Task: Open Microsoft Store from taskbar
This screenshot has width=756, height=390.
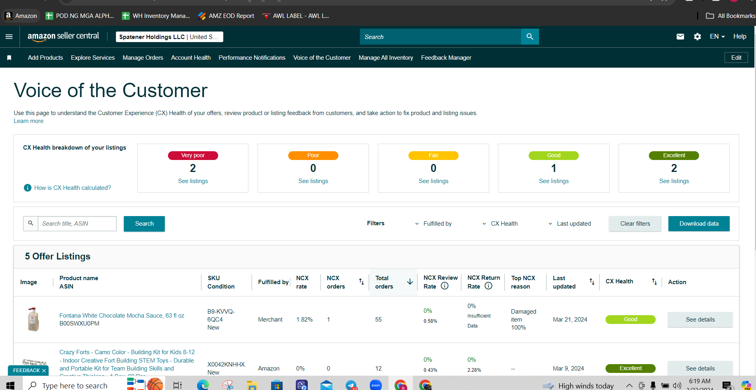Action: pyautogui.click(x=277, y=385)
